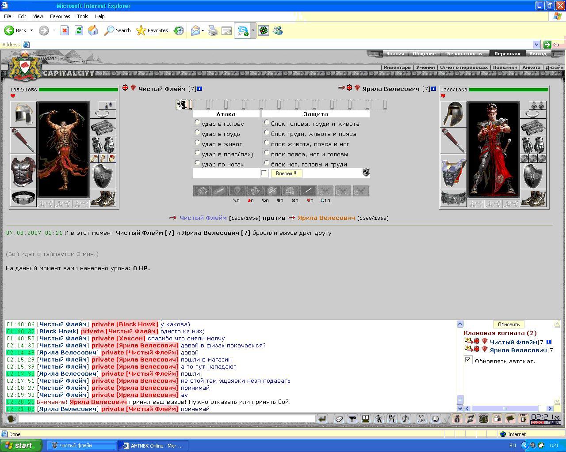The width and height of the screenshot is (566, 452).
Task: Click the gloves item of Ярила Велесович
Action: (x=533, y=145)
